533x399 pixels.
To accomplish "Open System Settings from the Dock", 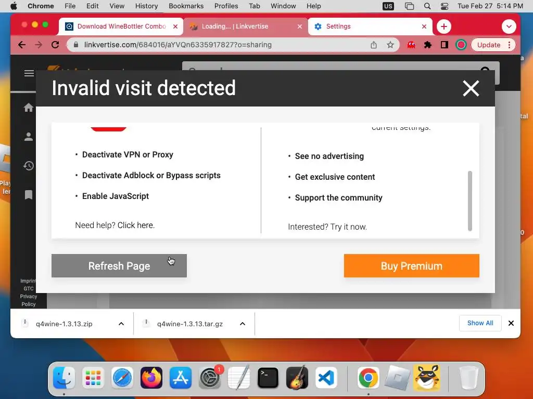I will [x=210, y=378].
